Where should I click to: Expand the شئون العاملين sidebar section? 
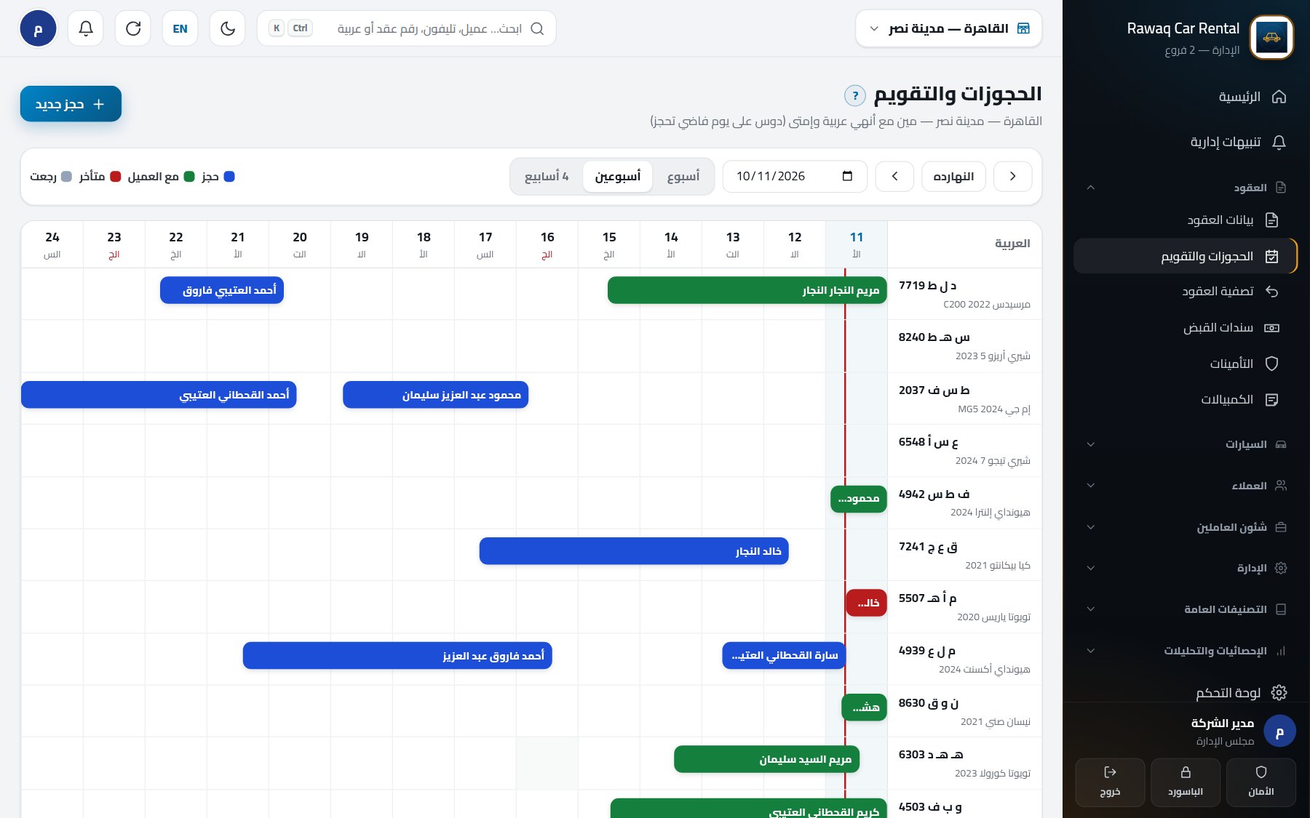[x=1186, y=527]
